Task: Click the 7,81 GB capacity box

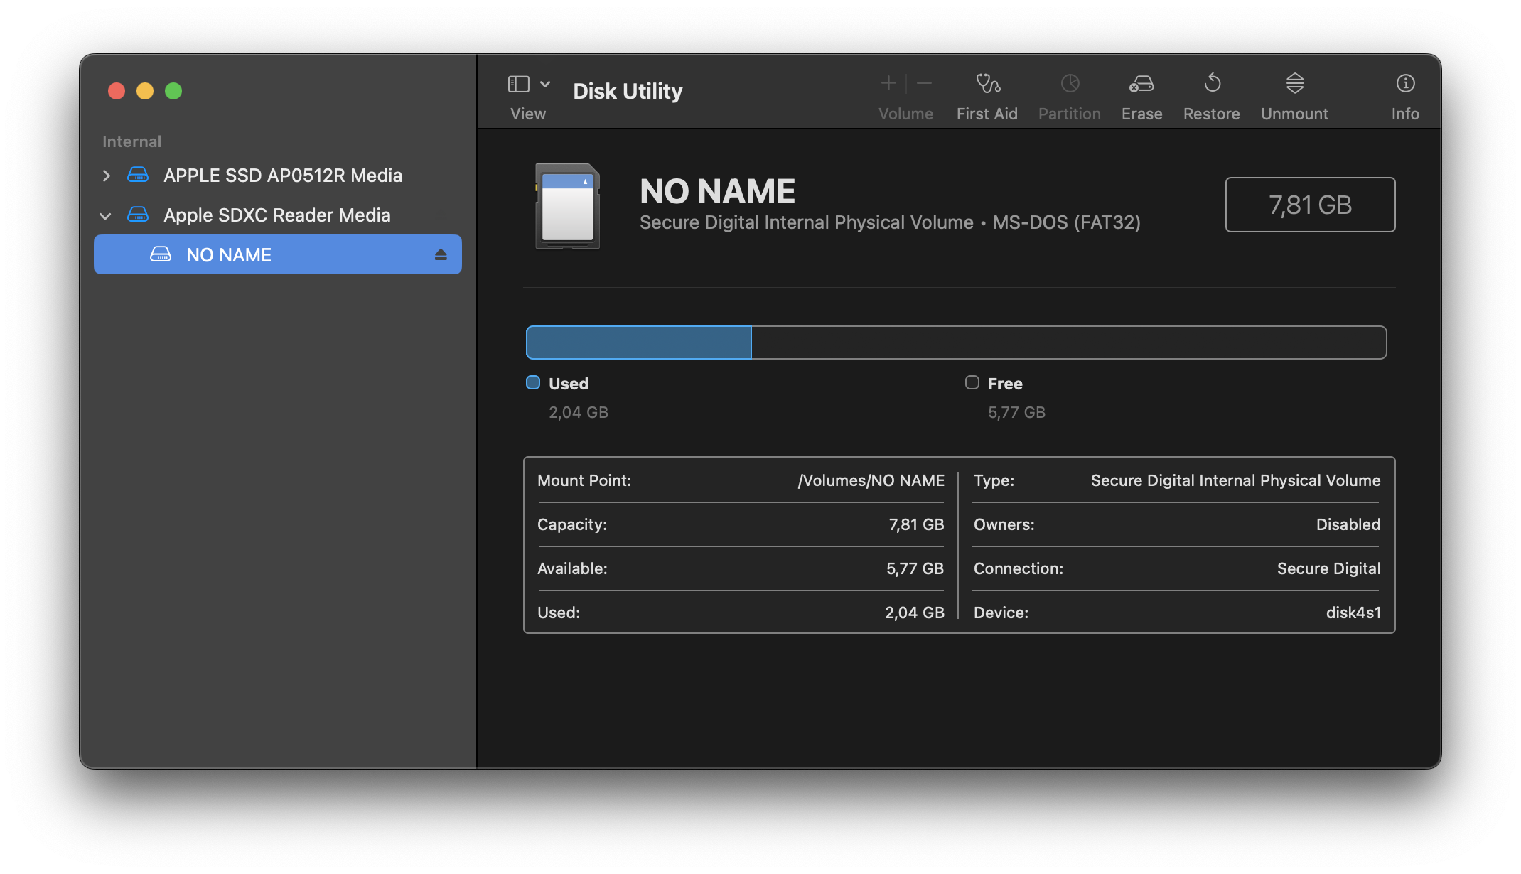Action: click(x=1310, y=205)
